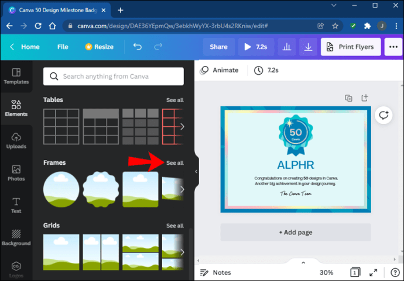Click See all next to Frames
This screenshot has height=281, width=404.
click(174, 163)
